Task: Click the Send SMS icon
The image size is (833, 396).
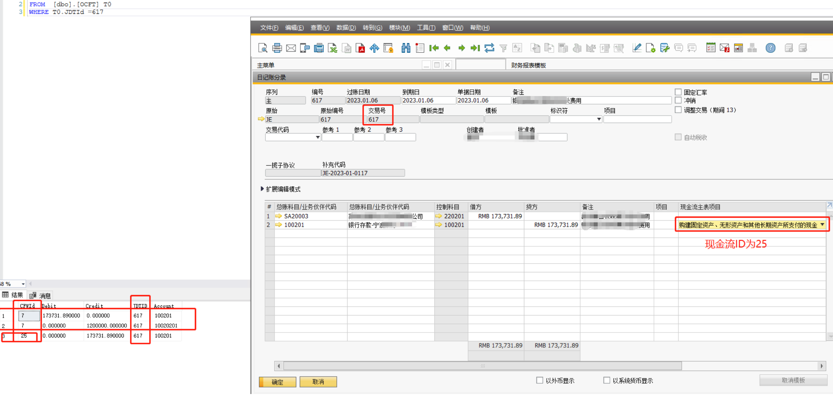Action: coord(305,48)
